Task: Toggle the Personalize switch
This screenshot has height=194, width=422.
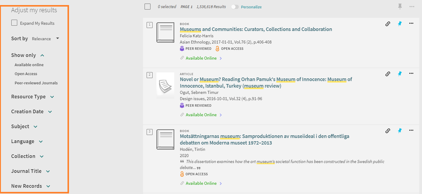Action: (235, 7)
